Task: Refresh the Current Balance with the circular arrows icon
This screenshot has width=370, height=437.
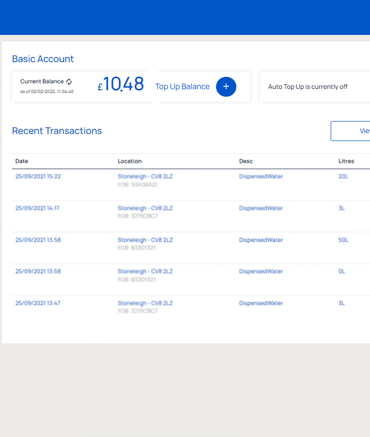Action: click(69, 82)
